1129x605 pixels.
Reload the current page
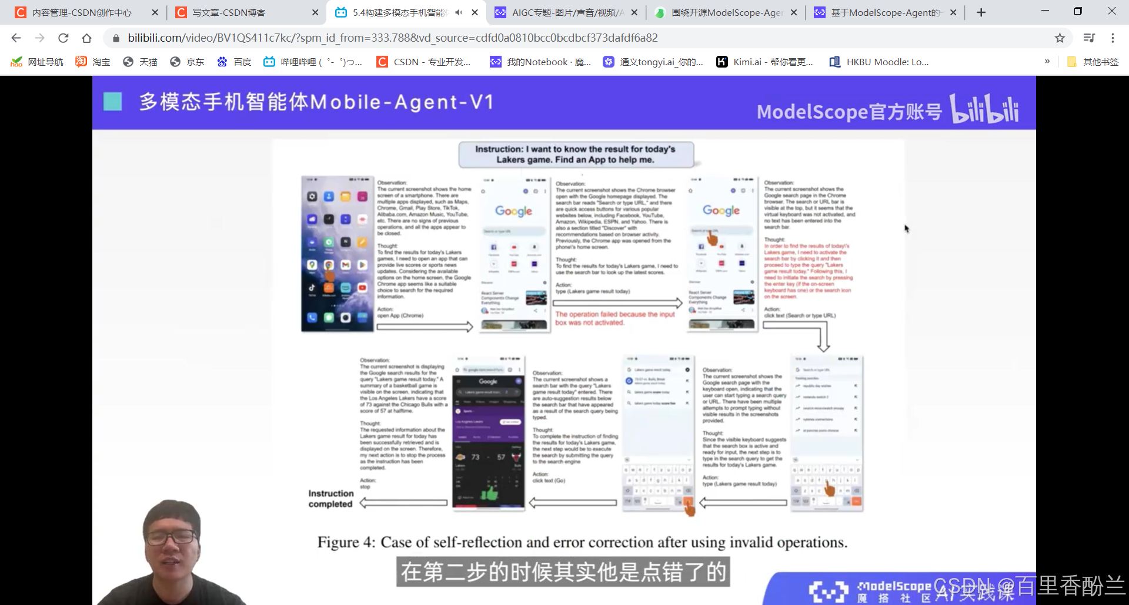[64, 38]
